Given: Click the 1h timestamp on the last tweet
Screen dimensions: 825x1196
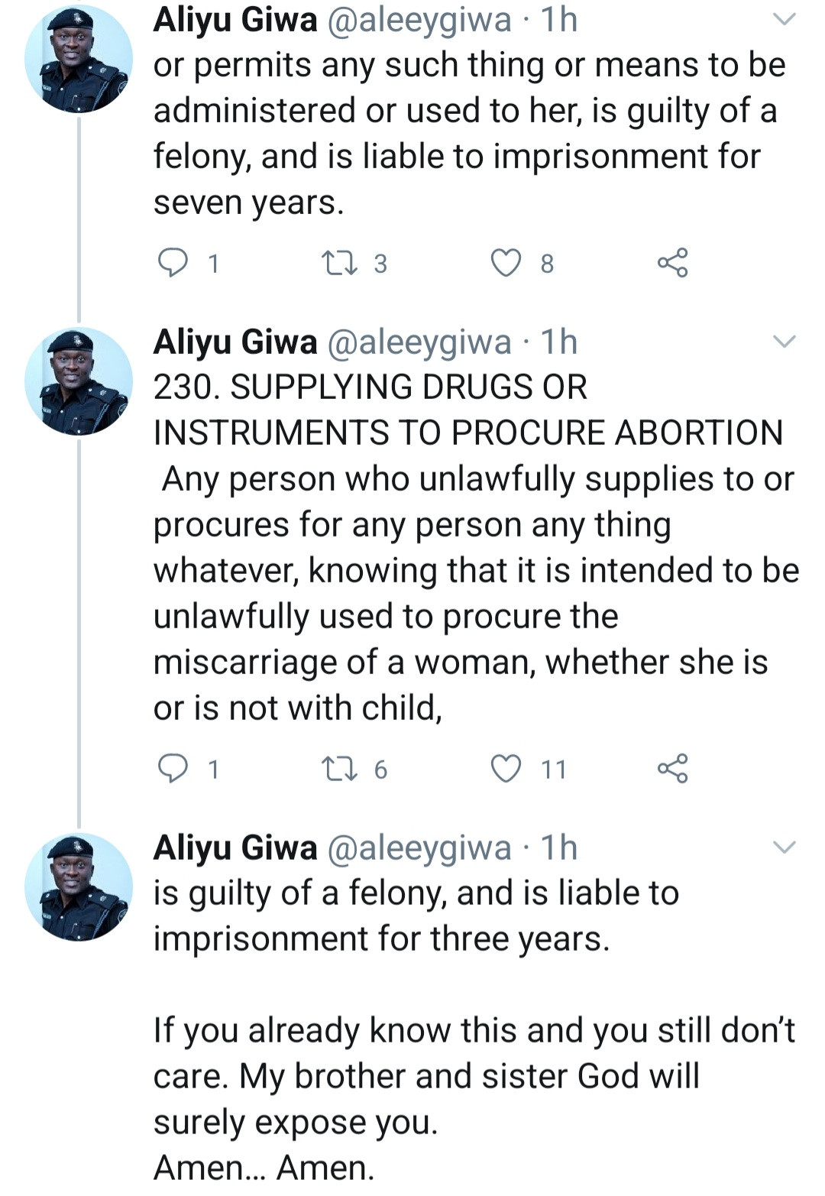Looking at the screenshot, I should [x=558, y=848].
